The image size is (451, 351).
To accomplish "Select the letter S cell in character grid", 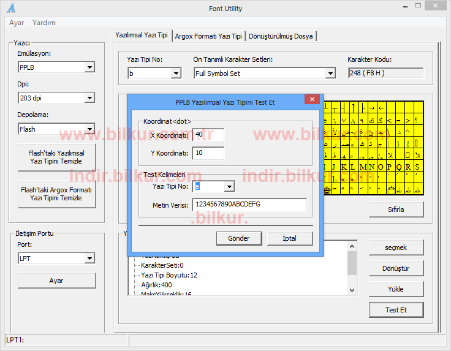I will [417, 167].
